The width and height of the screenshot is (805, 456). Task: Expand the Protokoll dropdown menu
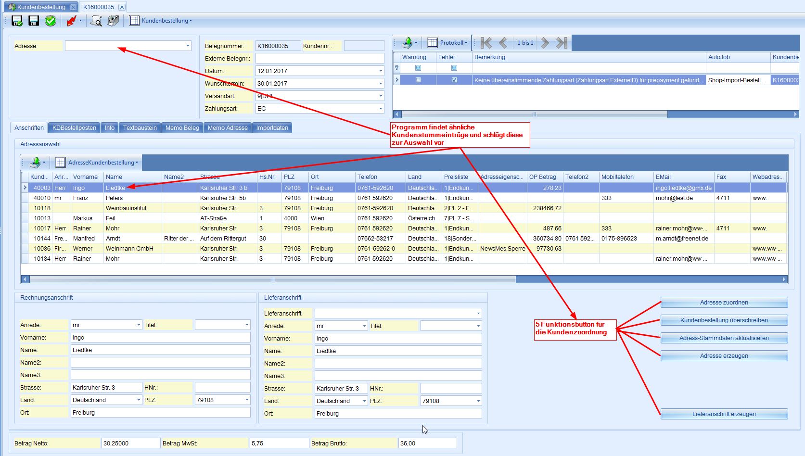pos(454,43)
